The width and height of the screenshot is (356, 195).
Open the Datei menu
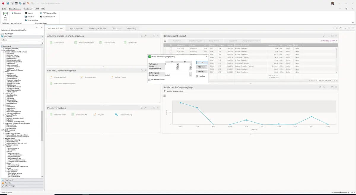(x=4, y=9)
